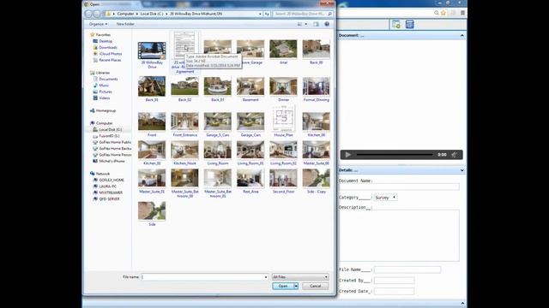549x308 pixels.
Task: Mute the document player audio
Action: [x=454, y=155]
